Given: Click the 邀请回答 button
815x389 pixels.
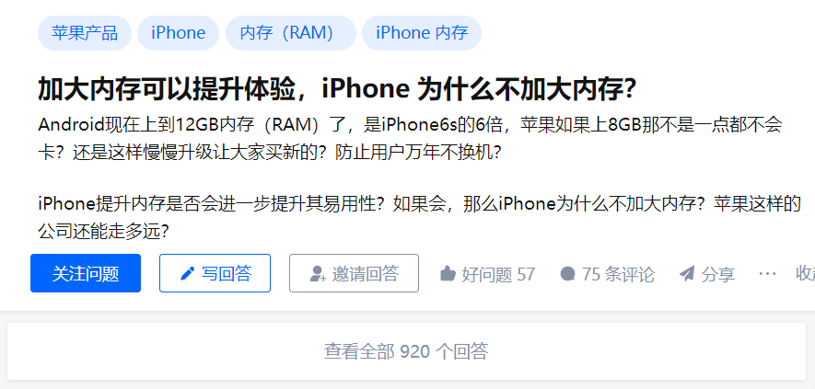Looking at the screenshot, I should coord(354,273).
